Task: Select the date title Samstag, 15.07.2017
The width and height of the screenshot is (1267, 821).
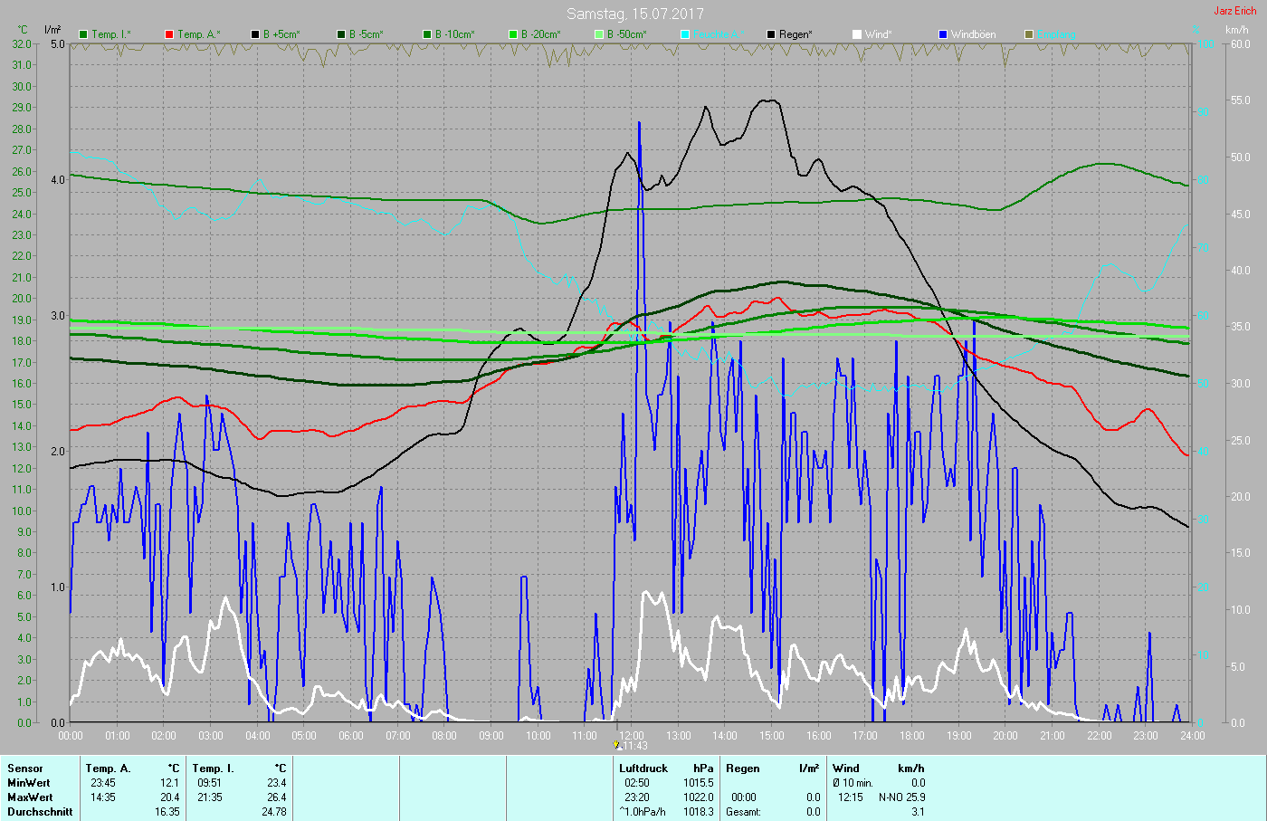Action: [634, 14]
